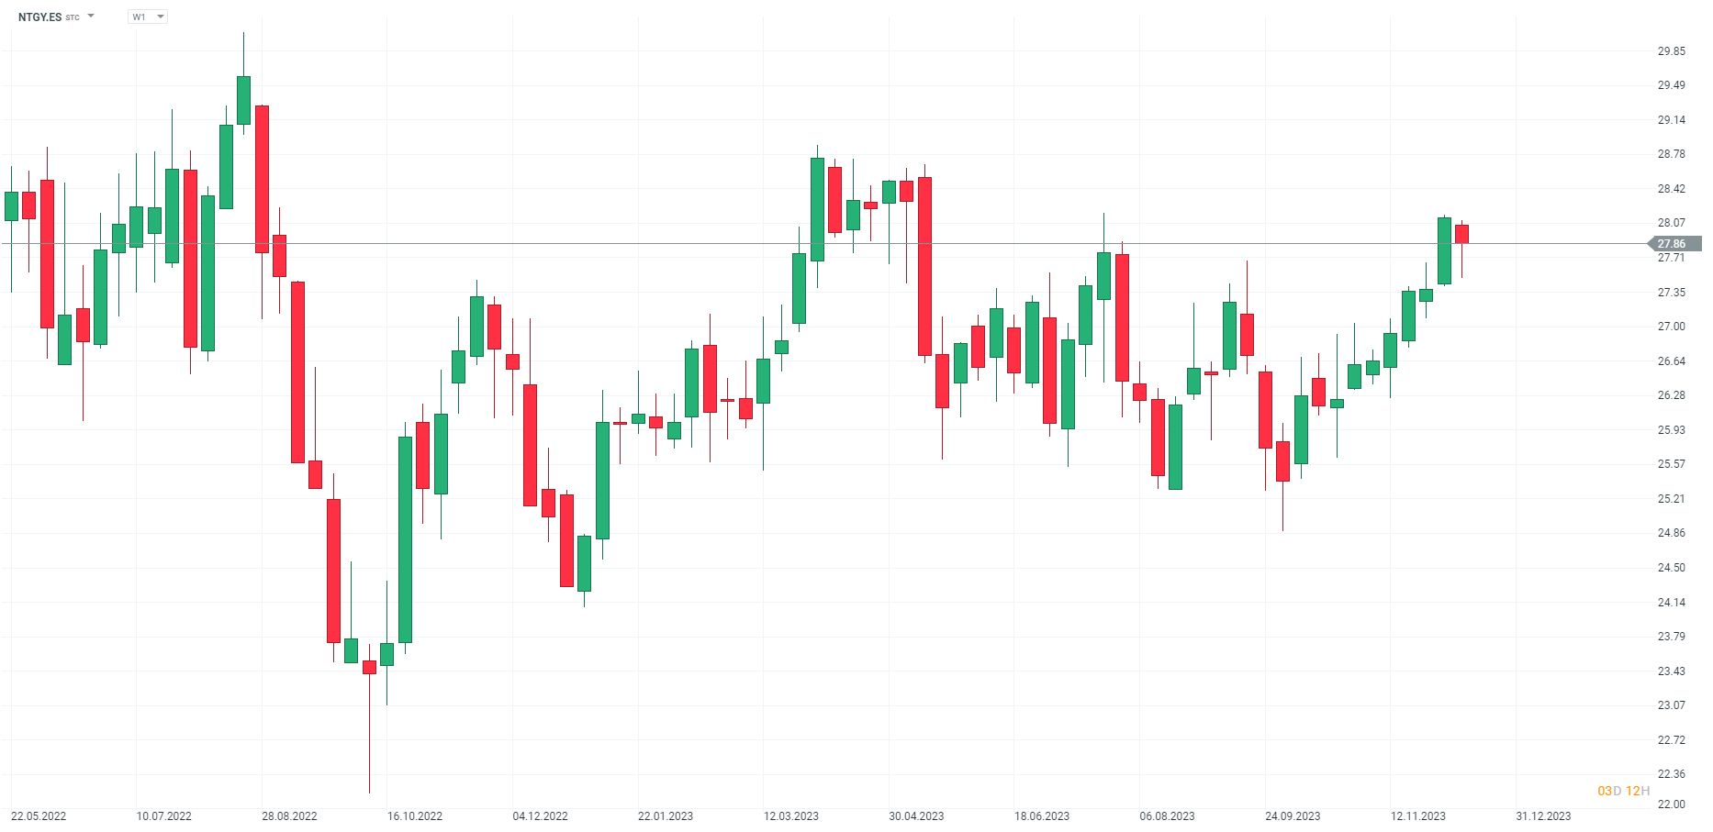Click the 03D 12H candle countdown timer
Image resolution: width=1713 pixels, height=832 pixels.
click(1623, 791)
